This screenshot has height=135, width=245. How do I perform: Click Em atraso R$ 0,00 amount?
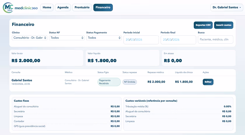(x=173, y=60)
